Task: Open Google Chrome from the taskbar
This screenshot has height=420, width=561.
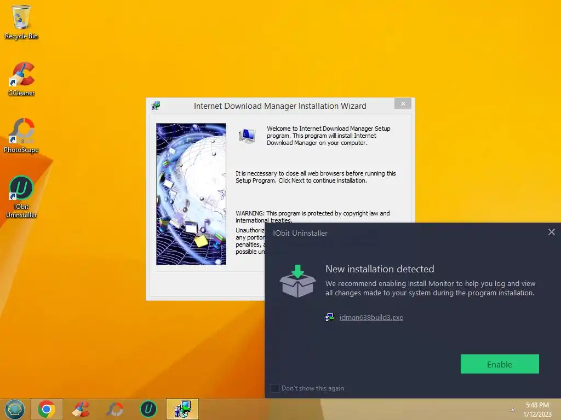Action: [x=47, y=409]
